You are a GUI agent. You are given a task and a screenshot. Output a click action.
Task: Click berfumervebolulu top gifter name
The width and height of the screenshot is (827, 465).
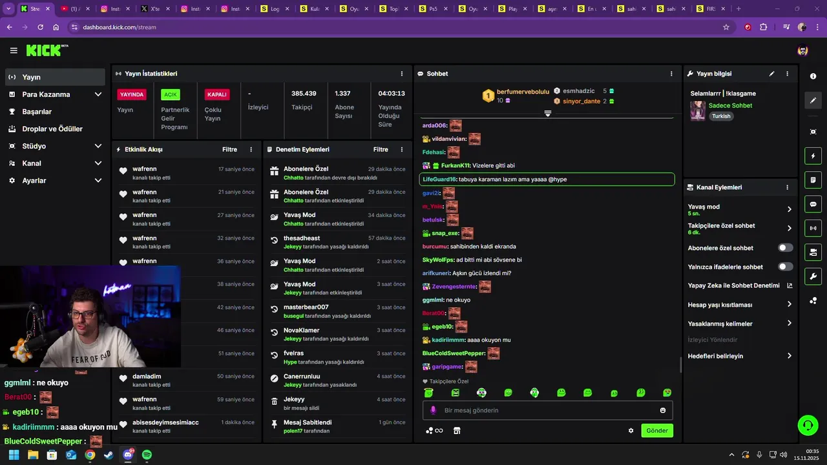tap(523, 92)
